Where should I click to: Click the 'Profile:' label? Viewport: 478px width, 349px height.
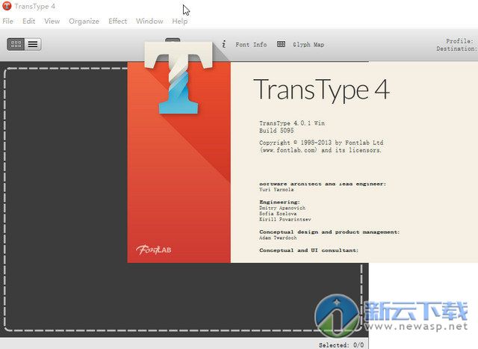pos(460,41)
